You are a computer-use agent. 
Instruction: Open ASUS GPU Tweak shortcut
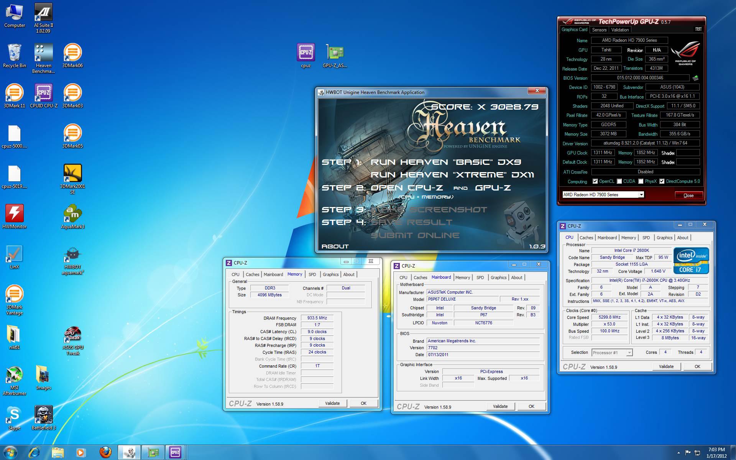(72, 341)
